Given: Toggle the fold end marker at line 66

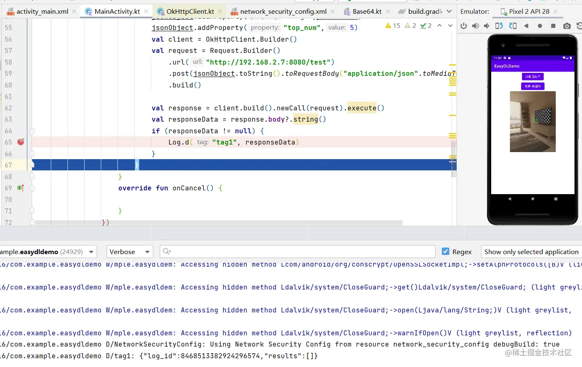Looking at the screenshot, I should [x=32, y=154].
